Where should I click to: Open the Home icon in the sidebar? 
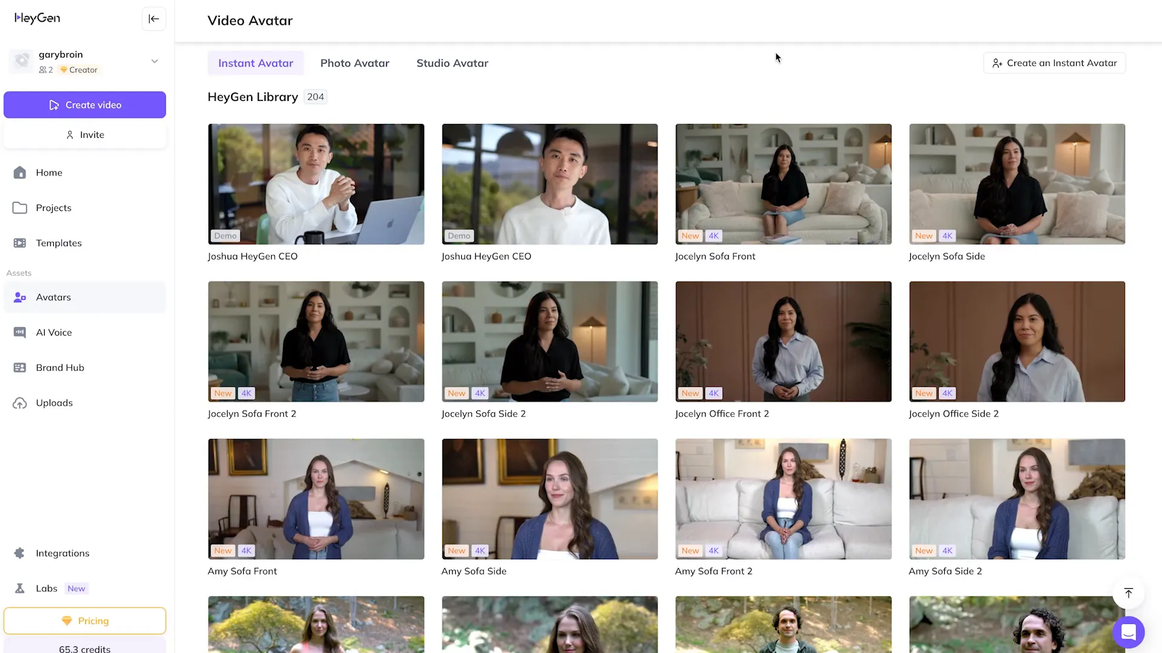pos(20,173)
